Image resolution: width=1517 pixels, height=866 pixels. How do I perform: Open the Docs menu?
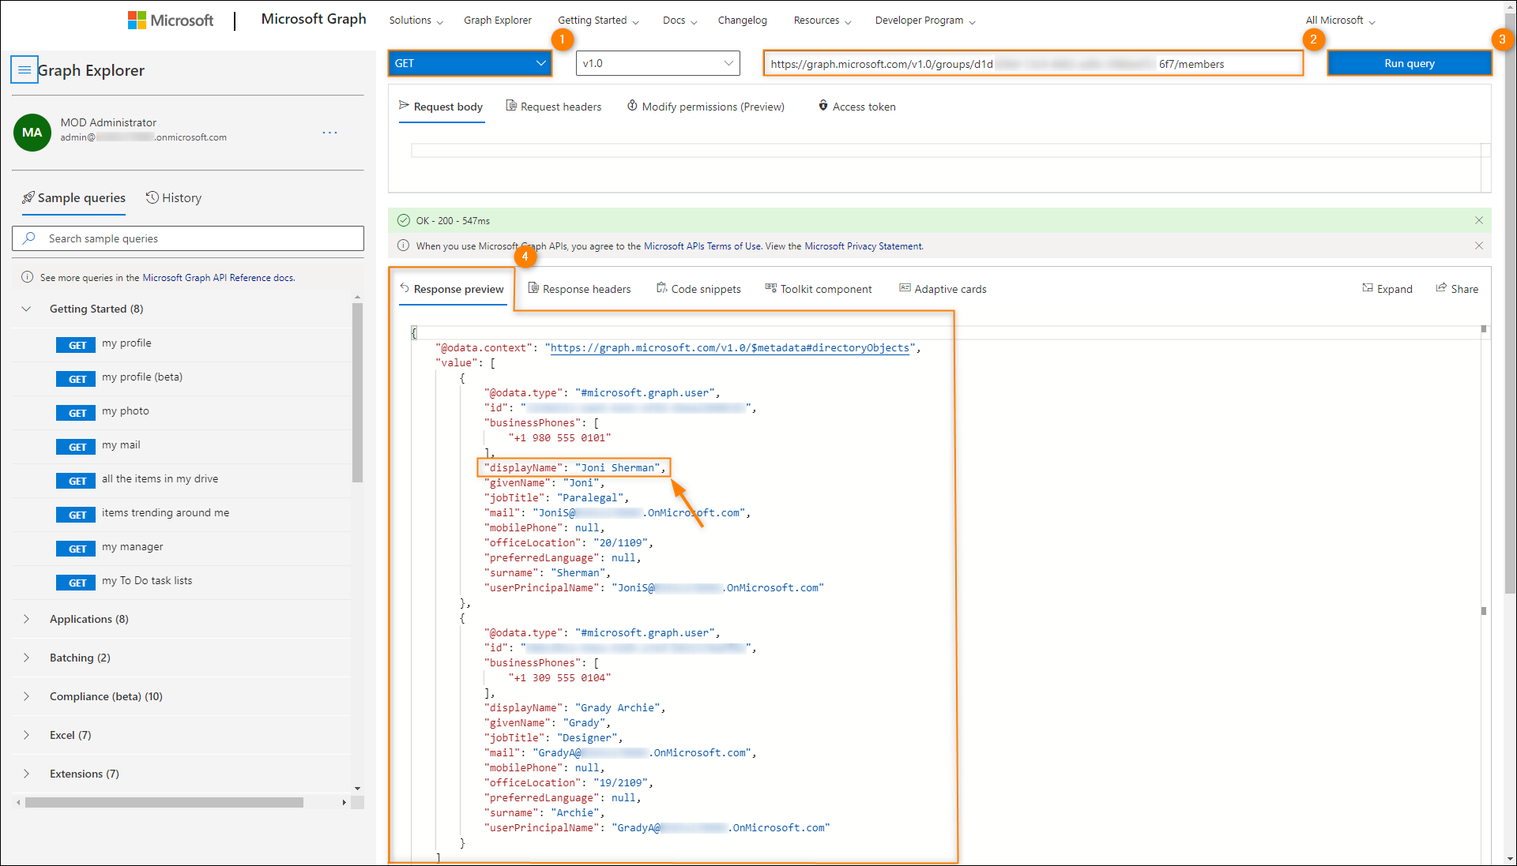[679, 21]
